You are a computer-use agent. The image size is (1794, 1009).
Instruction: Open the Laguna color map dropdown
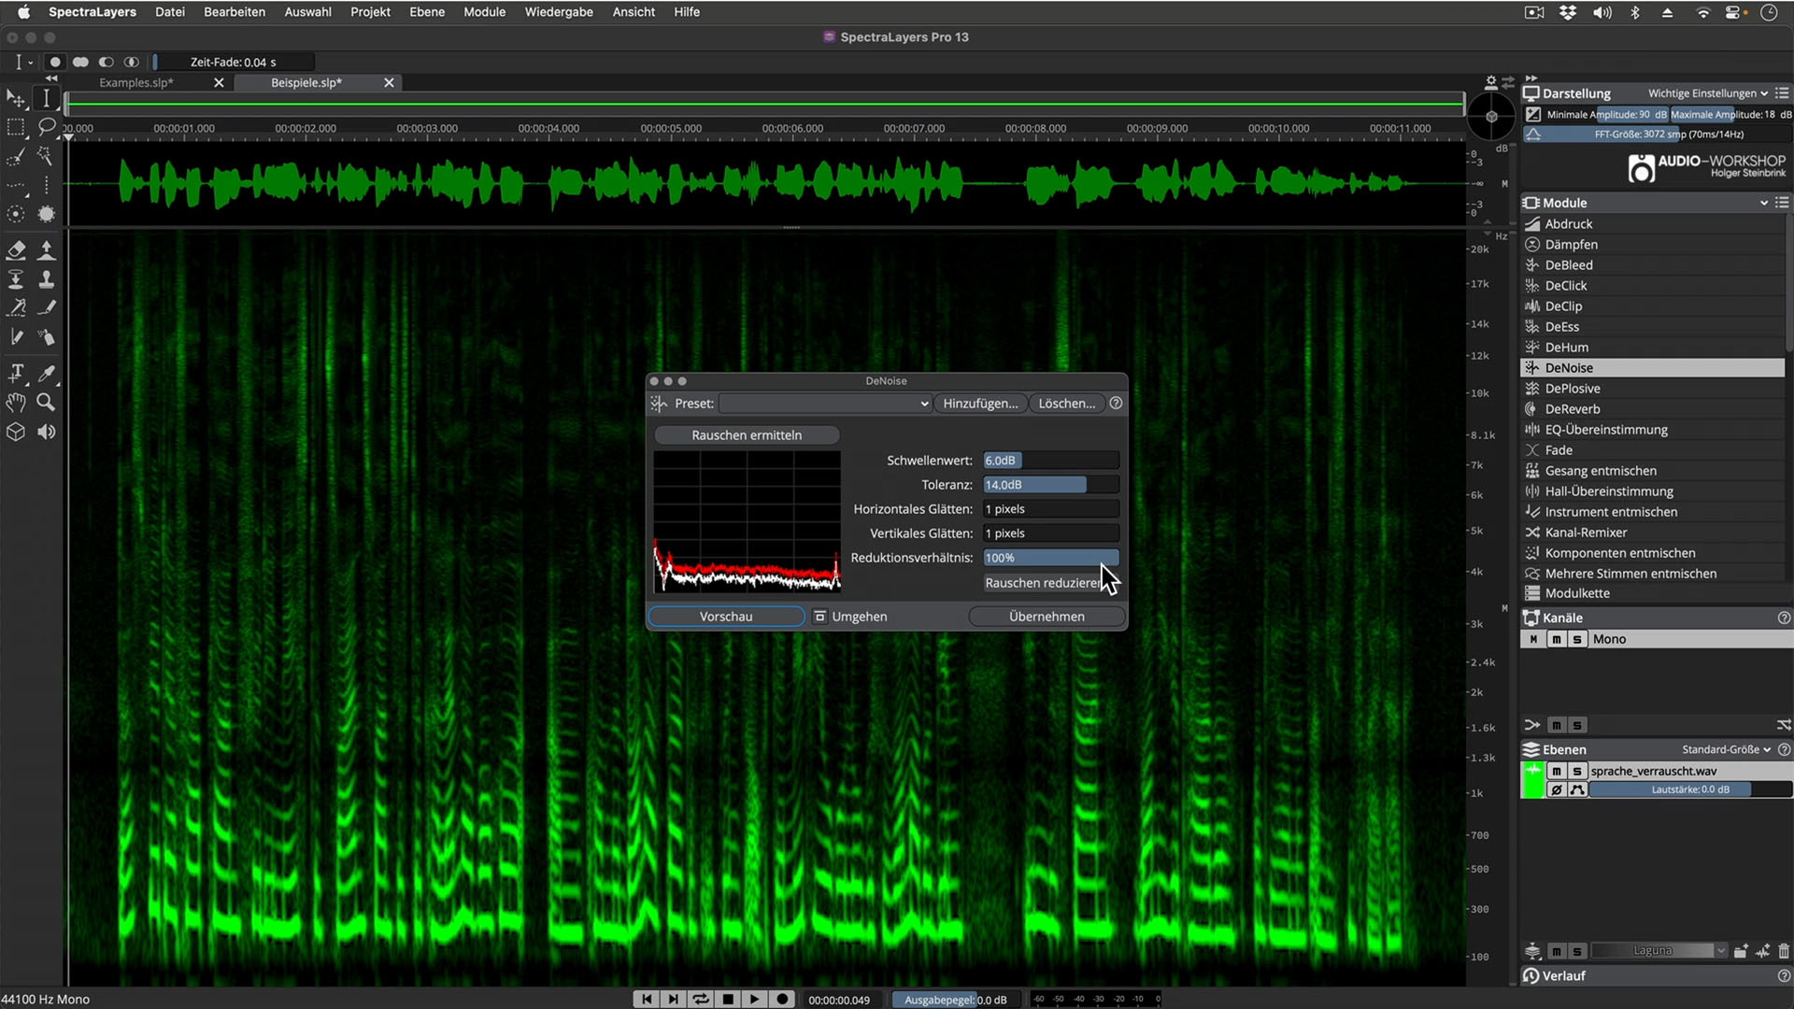(x=1659, y=951)
